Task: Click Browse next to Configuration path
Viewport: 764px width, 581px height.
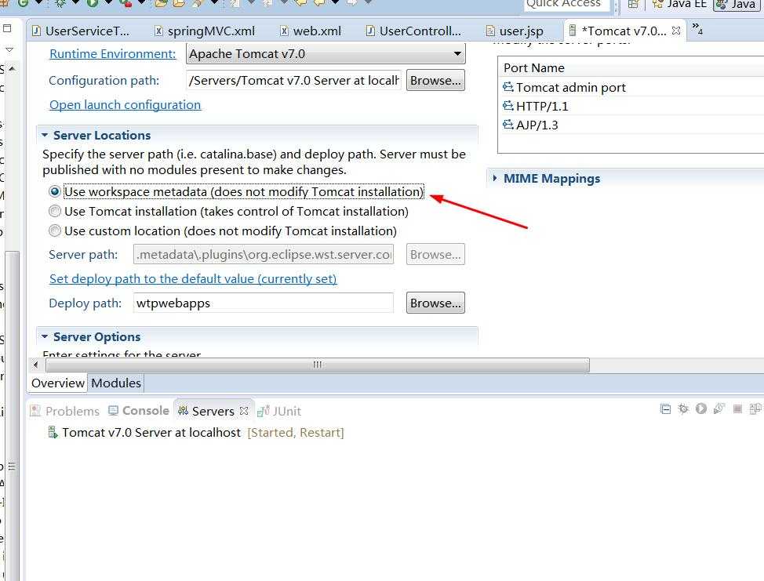Action: 435,80
